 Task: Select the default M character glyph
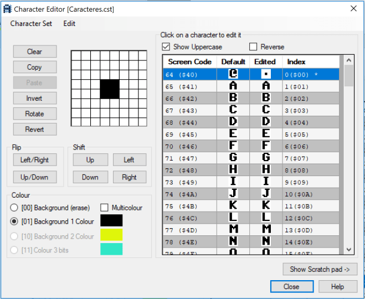click(x=233, y=229)
